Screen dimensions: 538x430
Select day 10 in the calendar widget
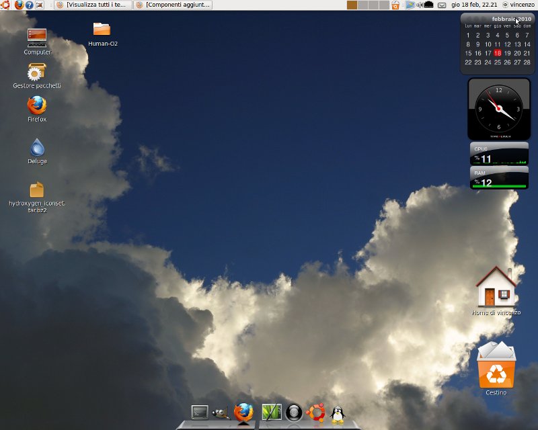tap(488, 44)
